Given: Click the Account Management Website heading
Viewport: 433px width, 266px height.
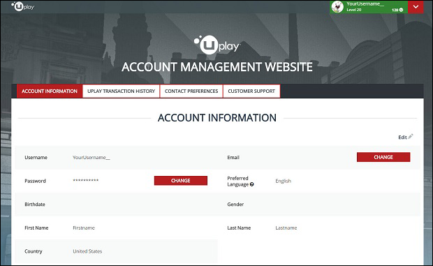Looking at the screenshot, I should coord(217,67).
